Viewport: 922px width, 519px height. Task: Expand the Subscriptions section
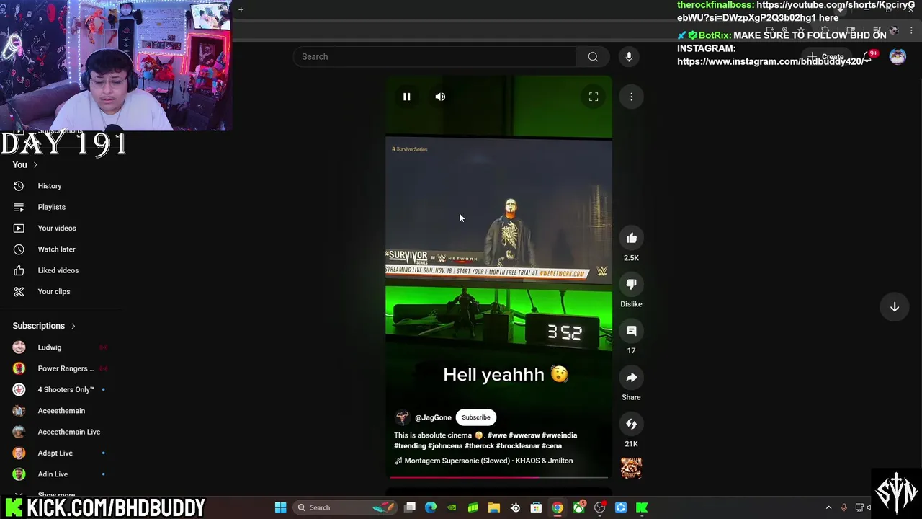point(44,326)
